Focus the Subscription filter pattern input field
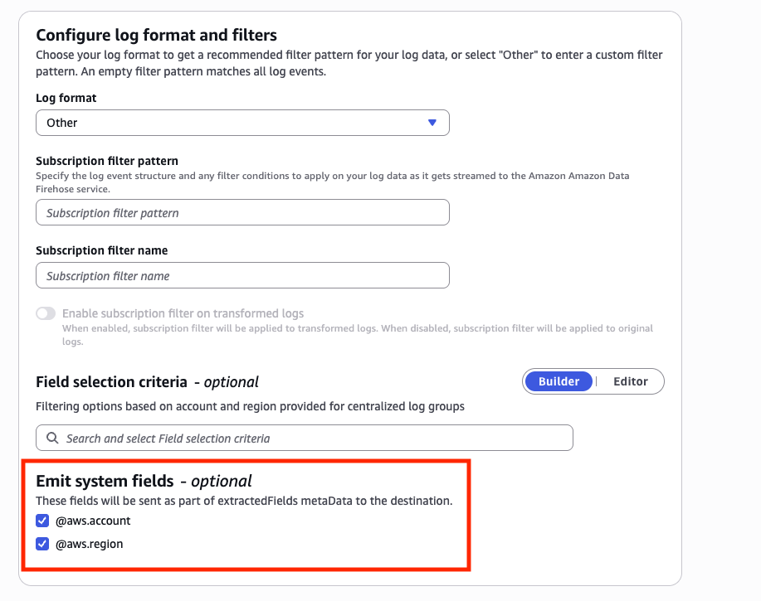 [242, 213]
